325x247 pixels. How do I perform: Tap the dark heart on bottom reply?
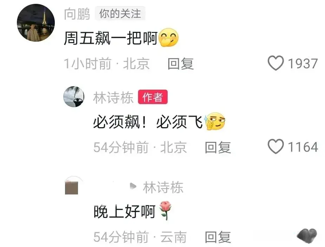(307, 236)
